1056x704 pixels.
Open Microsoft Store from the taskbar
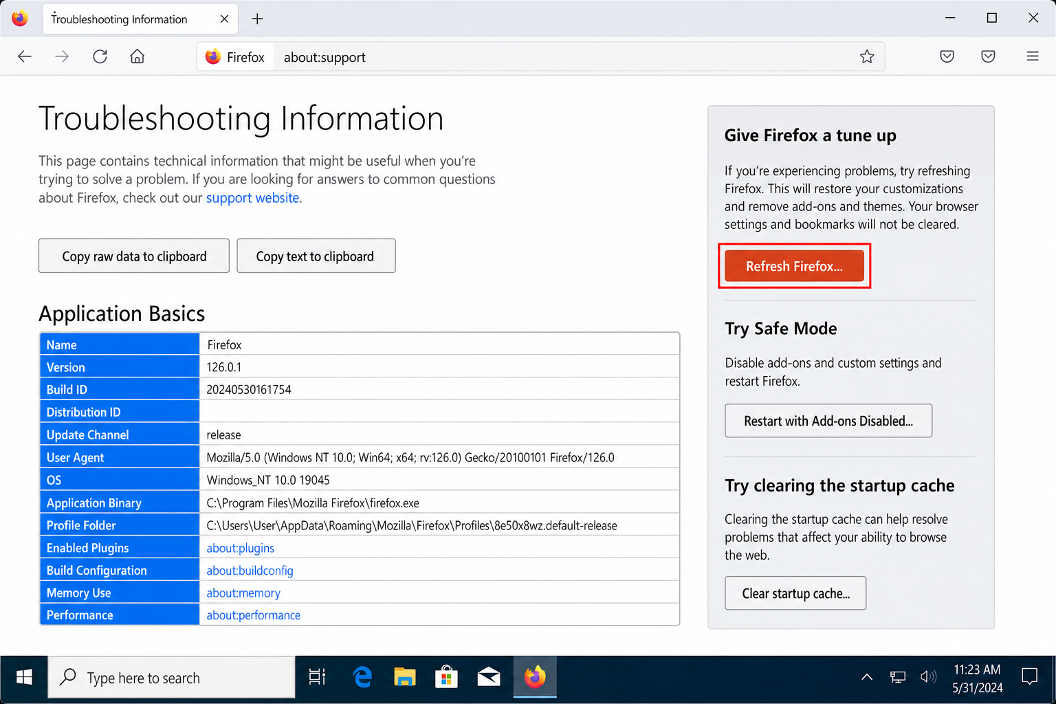(446, 678)
